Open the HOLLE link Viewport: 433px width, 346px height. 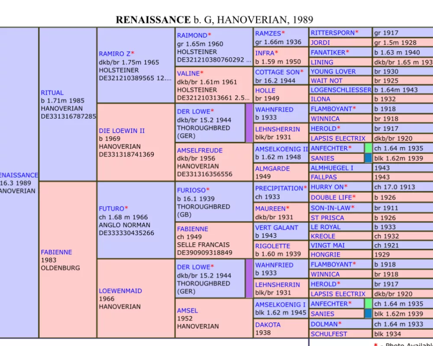pyautogui.click(x=265, y=91)
